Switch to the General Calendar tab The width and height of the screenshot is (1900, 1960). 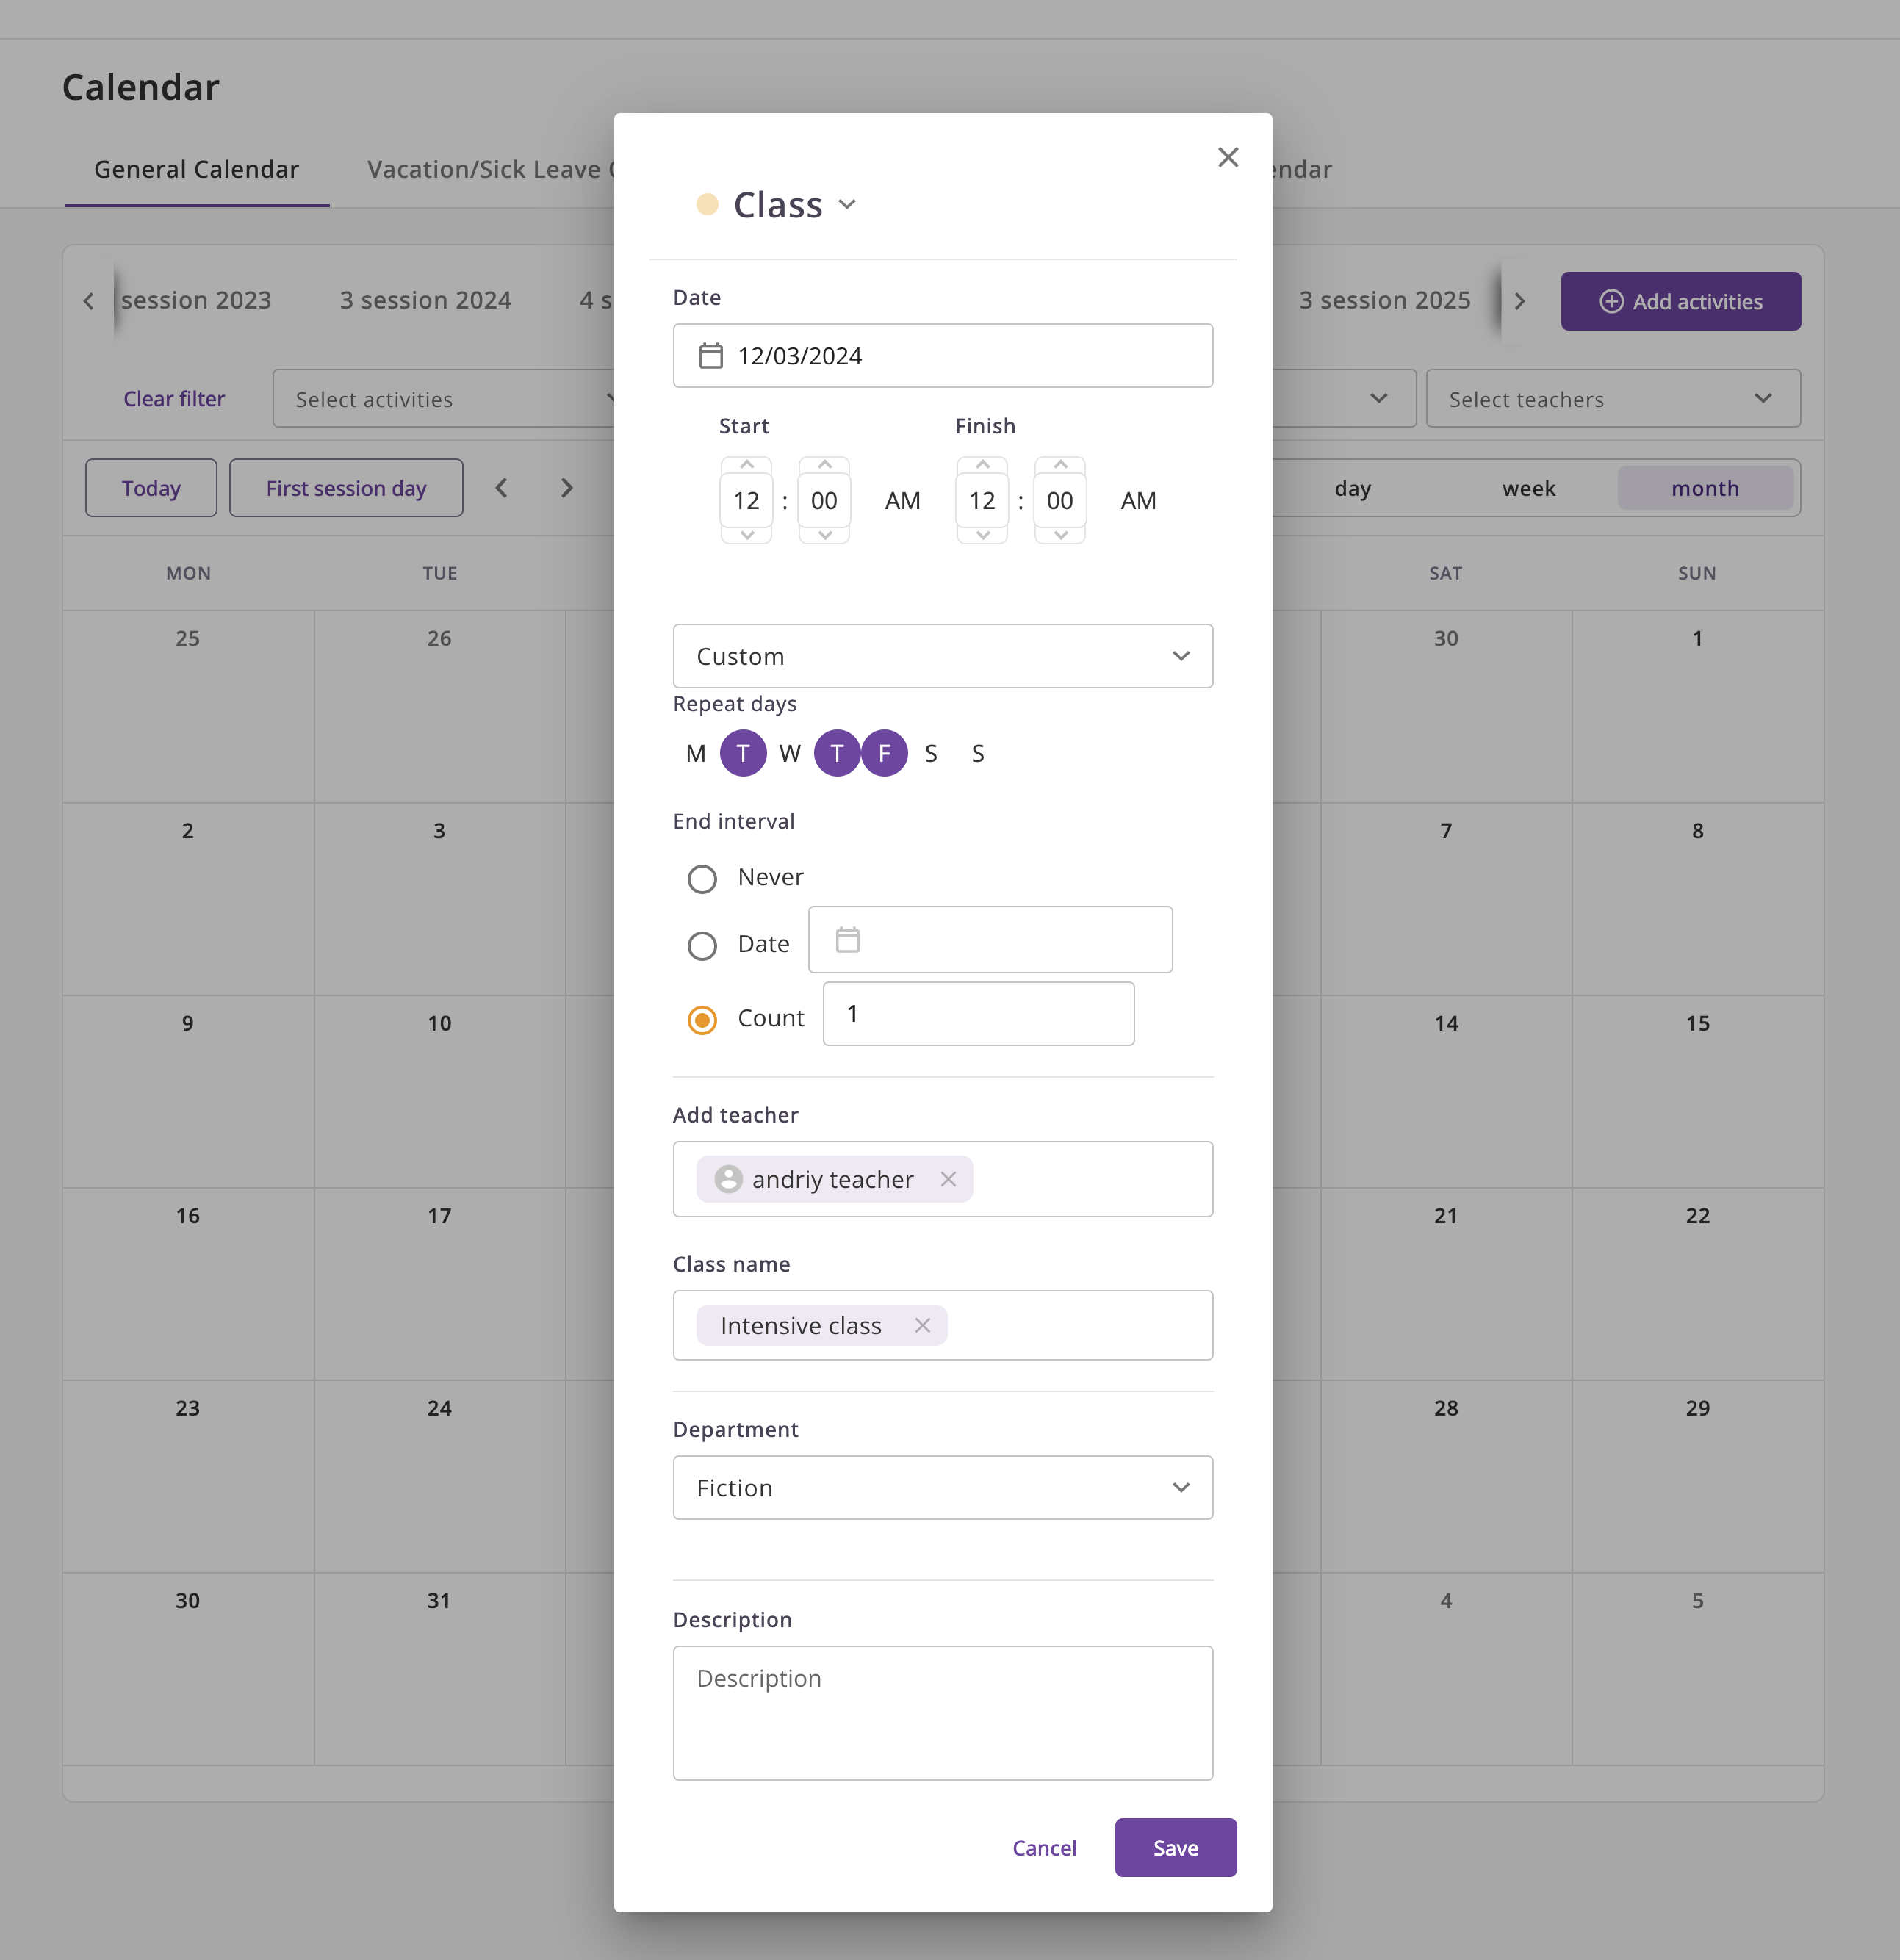coord(196,170)
